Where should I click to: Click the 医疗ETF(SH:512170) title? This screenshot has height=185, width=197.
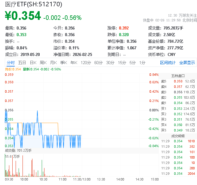[x=34, y=5]
